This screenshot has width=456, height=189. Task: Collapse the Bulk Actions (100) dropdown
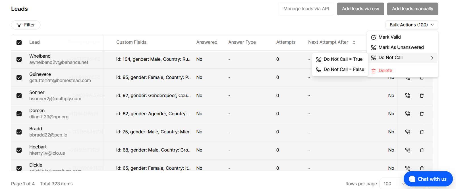coord(412,25)
